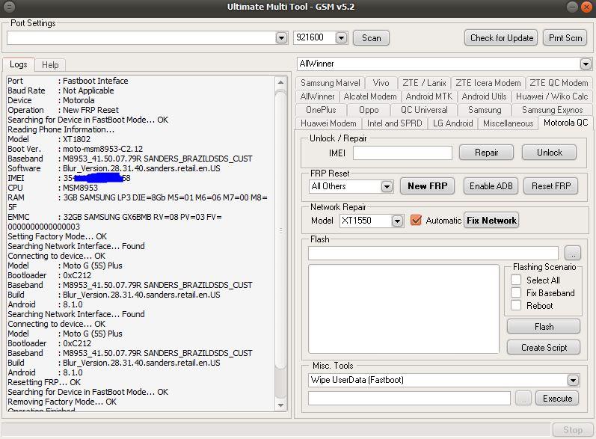The width and height of the screenshot is (596, 439).
Task: Open the port selection dropdown
Action: tap(281, 38)
